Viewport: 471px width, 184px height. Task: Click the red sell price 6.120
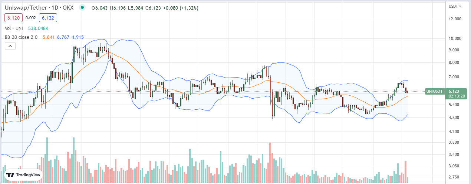coord(14,17)
